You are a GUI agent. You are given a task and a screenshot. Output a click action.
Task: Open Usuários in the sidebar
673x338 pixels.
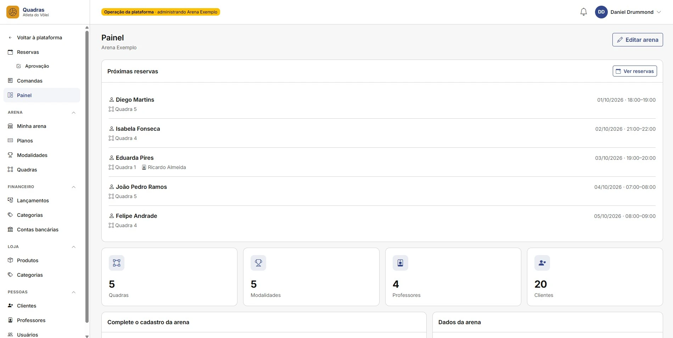point(42,334)
